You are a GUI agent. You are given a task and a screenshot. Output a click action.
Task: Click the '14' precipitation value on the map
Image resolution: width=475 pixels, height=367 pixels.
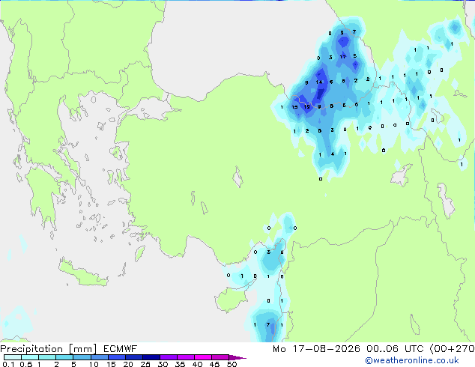click(x=319, y=82)
